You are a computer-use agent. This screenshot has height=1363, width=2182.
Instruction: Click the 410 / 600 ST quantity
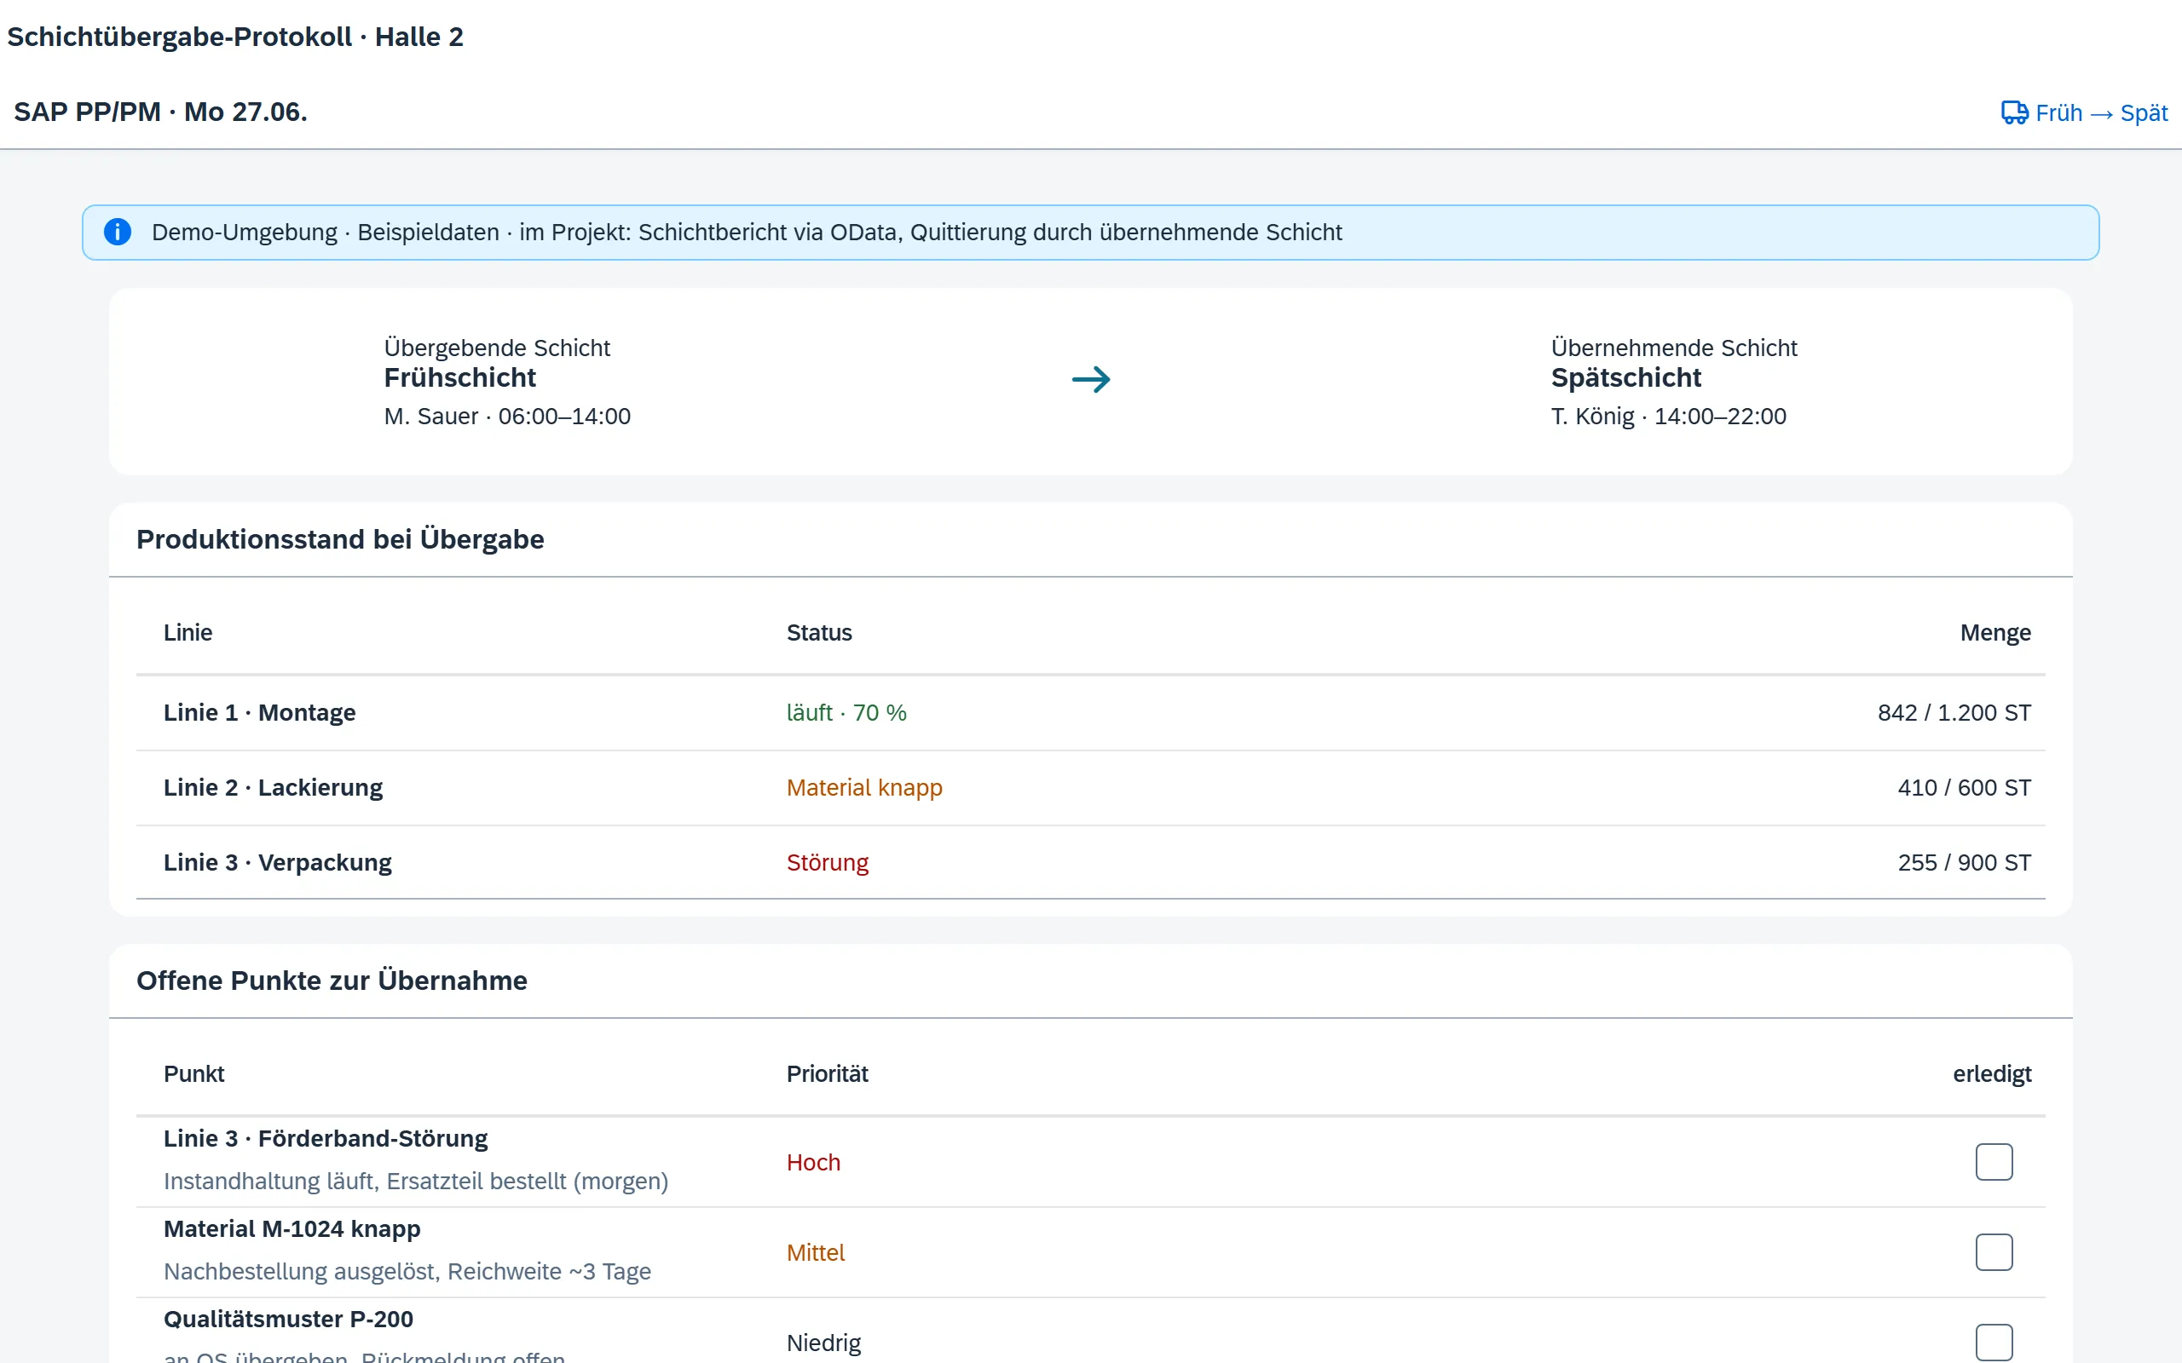1964,788
